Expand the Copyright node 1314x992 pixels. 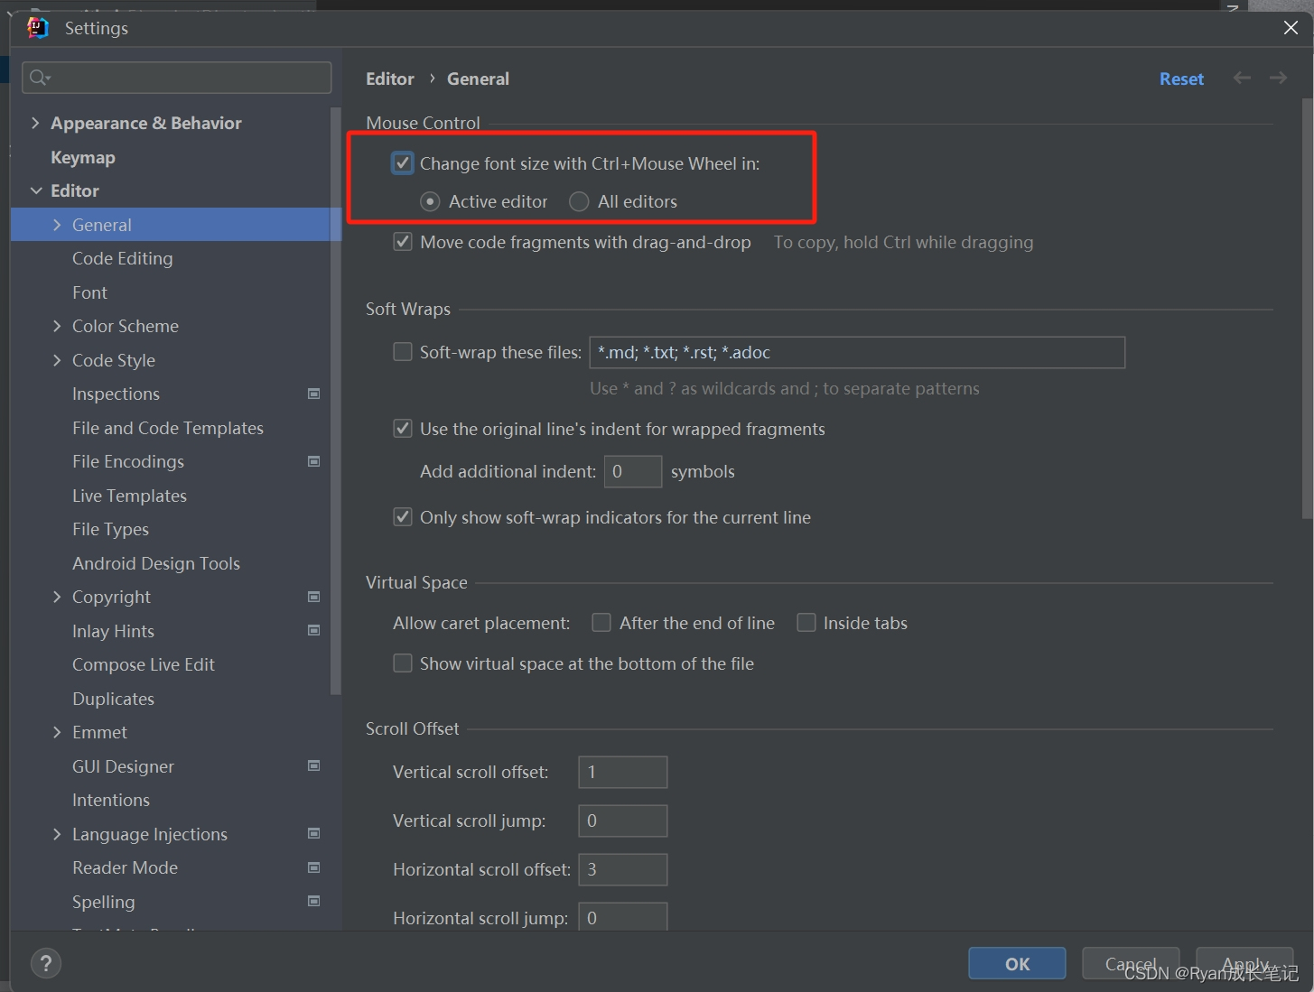(57, 597)
